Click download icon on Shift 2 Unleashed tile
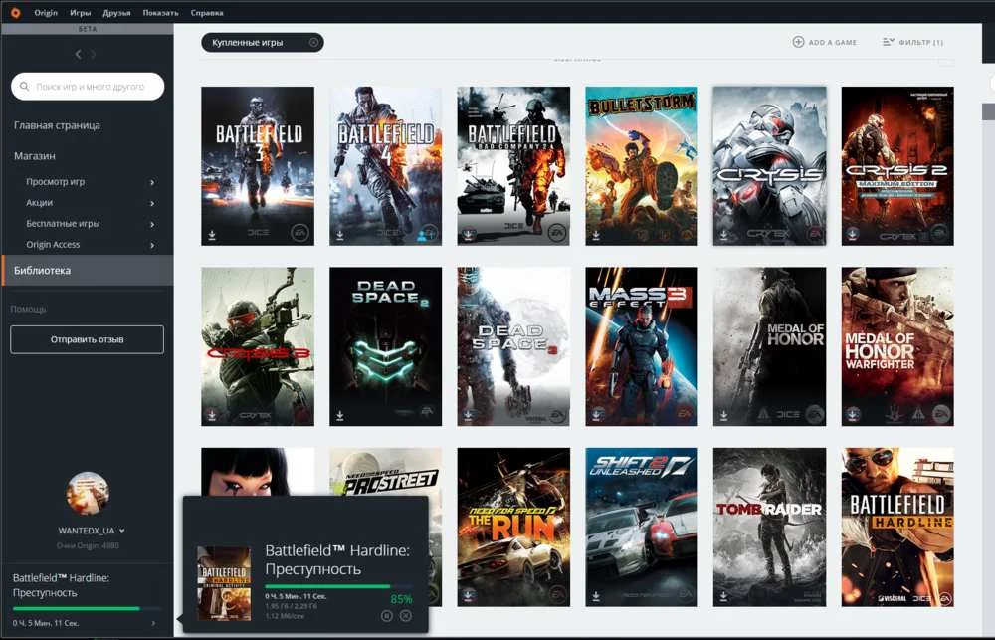The image size is (995, 640). click(x=596, y=596)
